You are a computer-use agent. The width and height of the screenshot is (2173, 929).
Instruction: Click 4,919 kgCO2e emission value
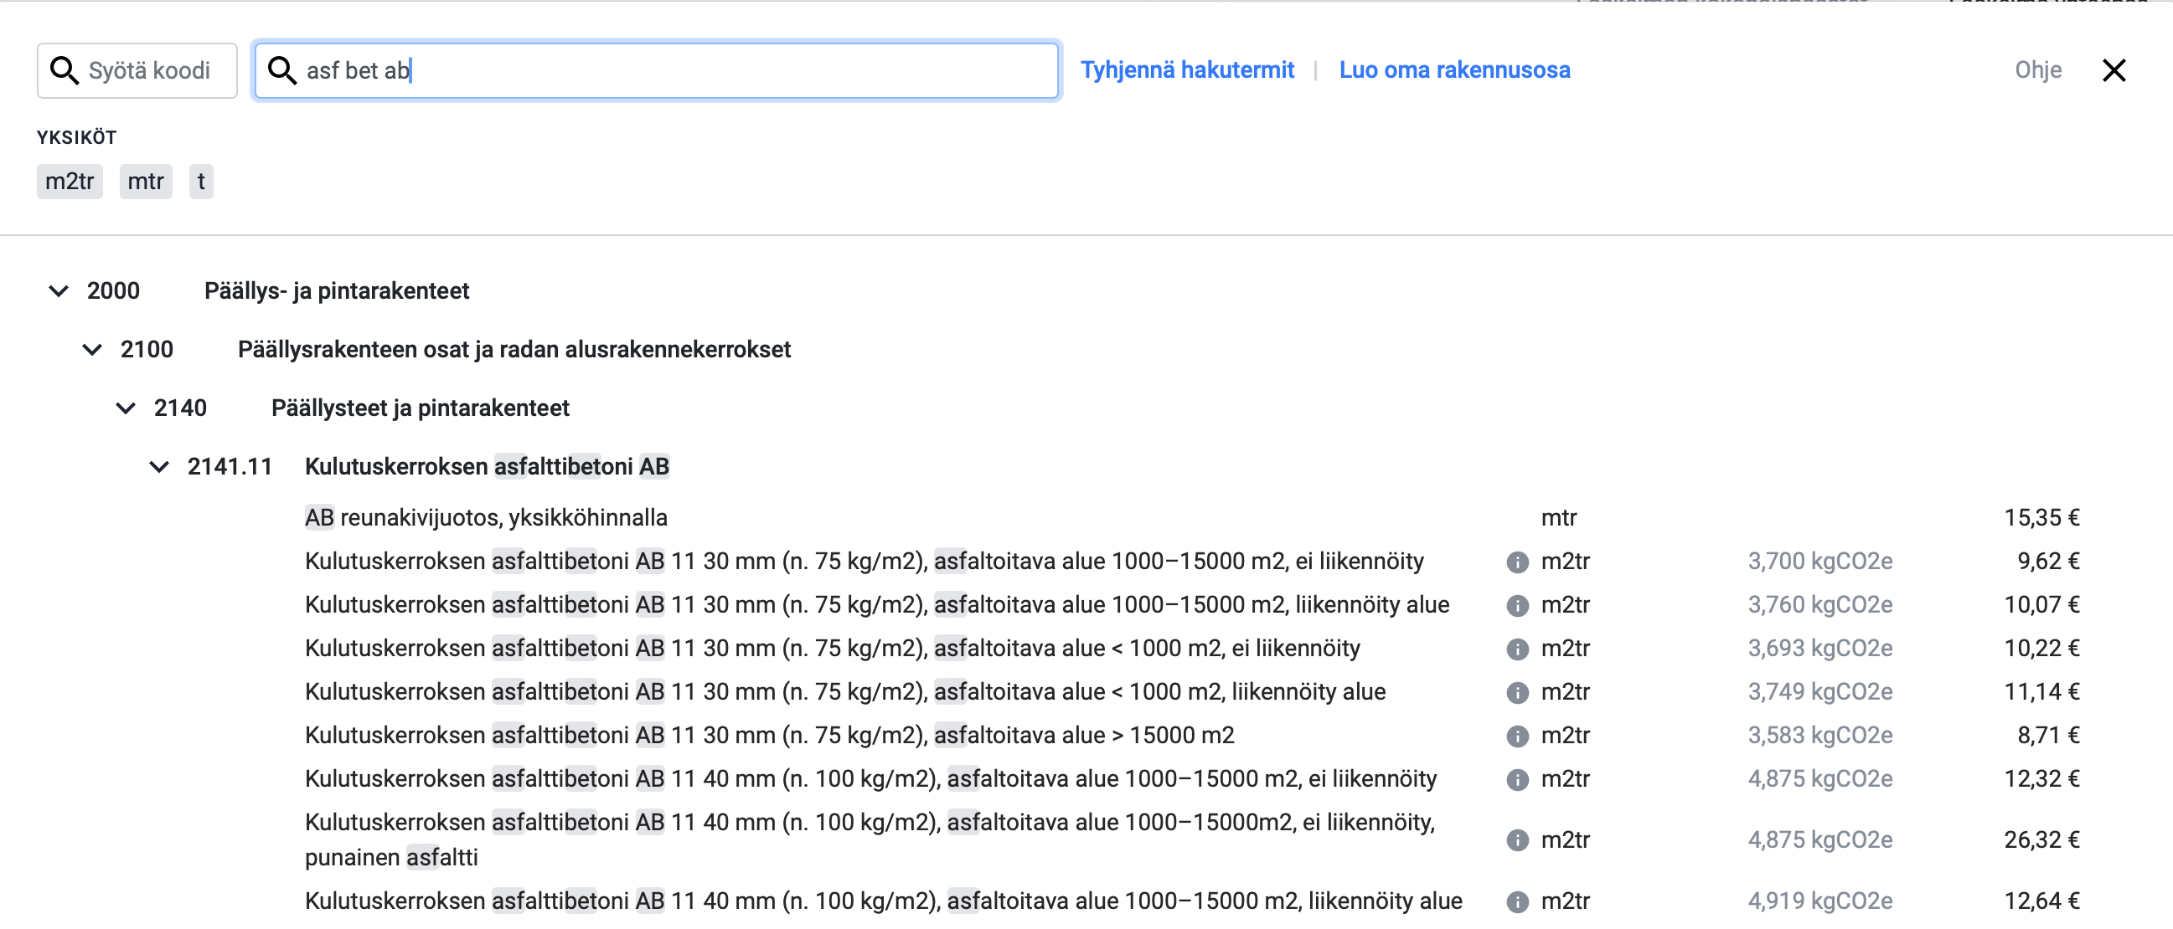tap(1819, 901)
